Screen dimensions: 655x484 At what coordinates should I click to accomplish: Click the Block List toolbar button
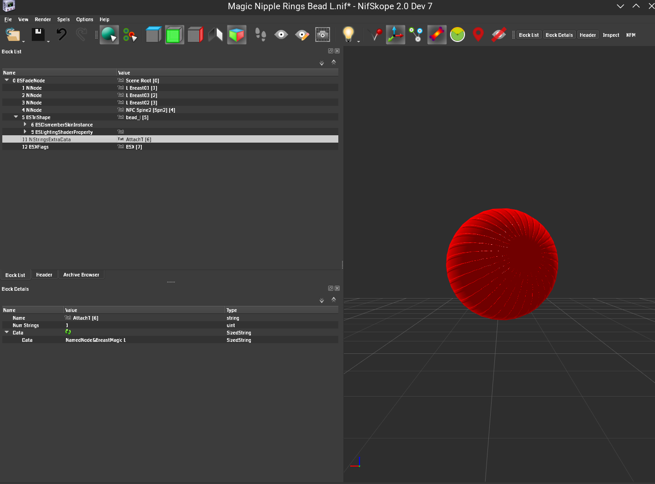click(x=529, y=35)
